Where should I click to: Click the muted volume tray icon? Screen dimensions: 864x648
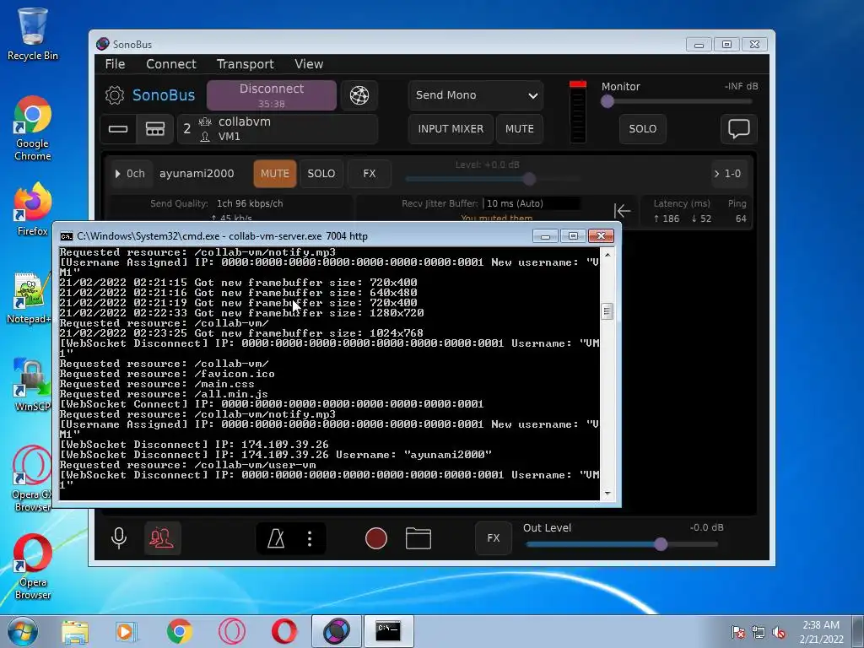click(x=779, y=632)
